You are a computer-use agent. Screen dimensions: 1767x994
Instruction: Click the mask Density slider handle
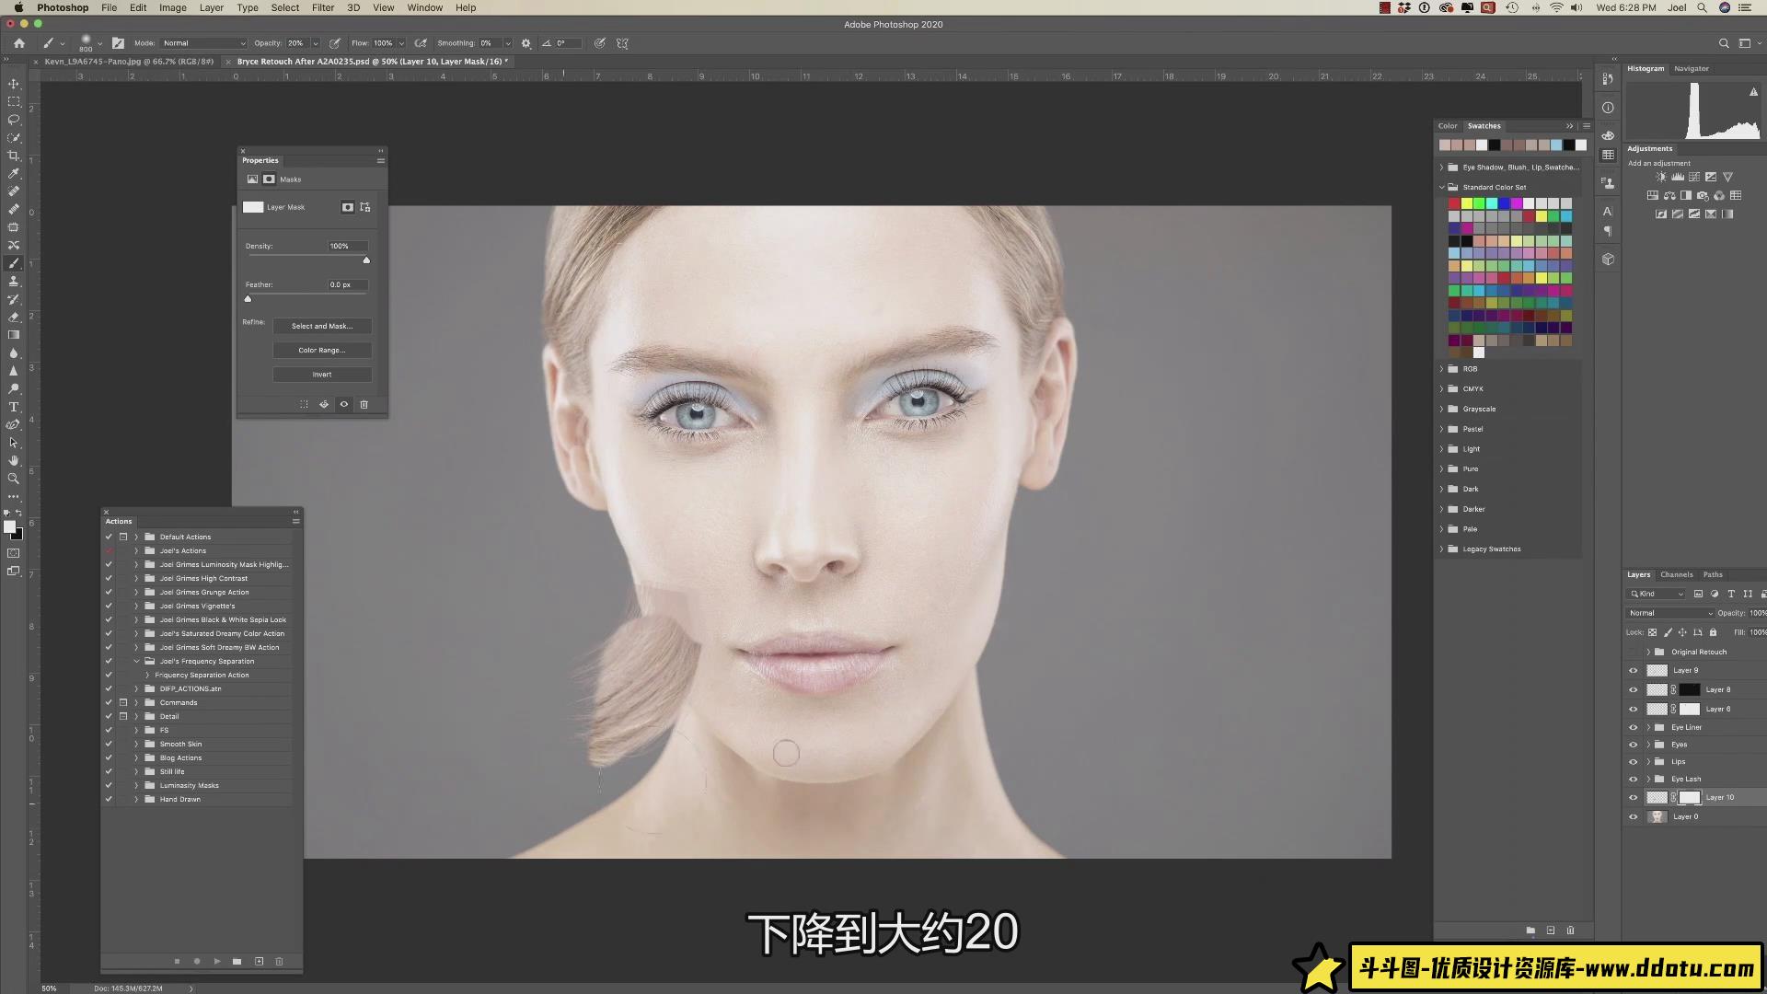point(366,260)
